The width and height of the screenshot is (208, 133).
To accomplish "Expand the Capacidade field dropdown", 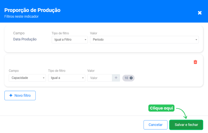I will tap(27, 78).
